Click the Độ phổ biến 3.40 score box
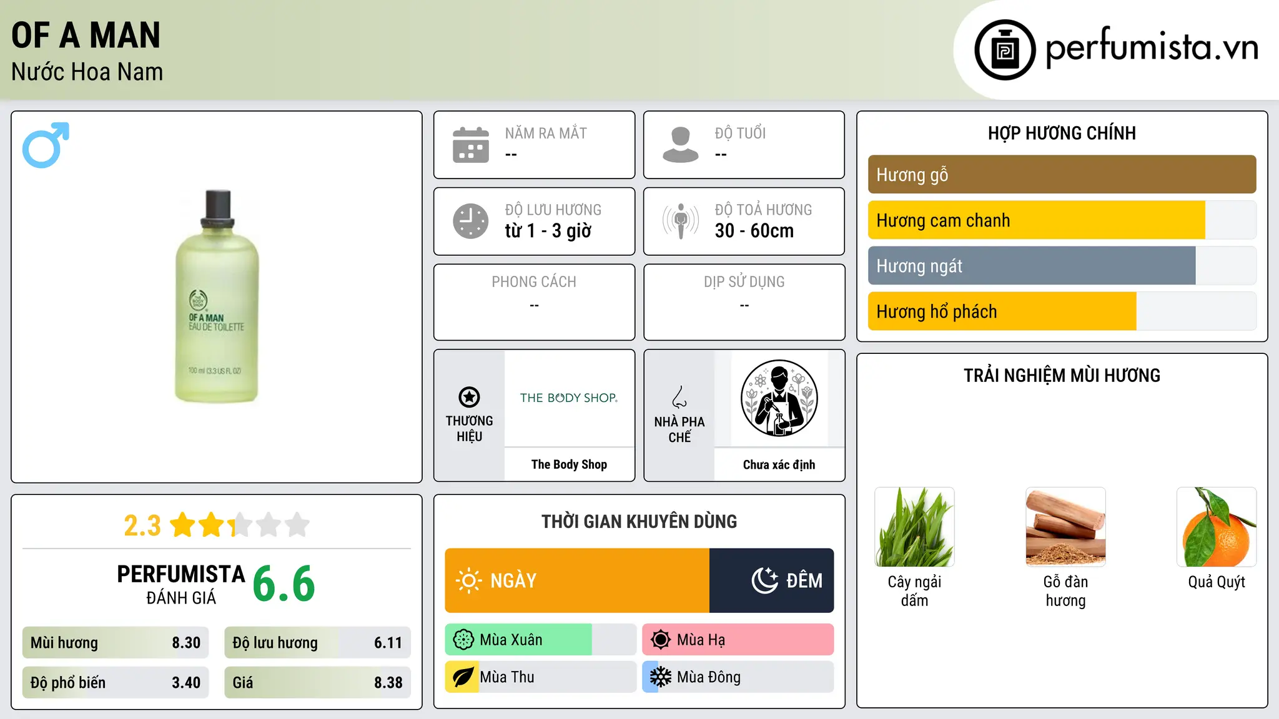The image size is (1279, 719). 116,683
